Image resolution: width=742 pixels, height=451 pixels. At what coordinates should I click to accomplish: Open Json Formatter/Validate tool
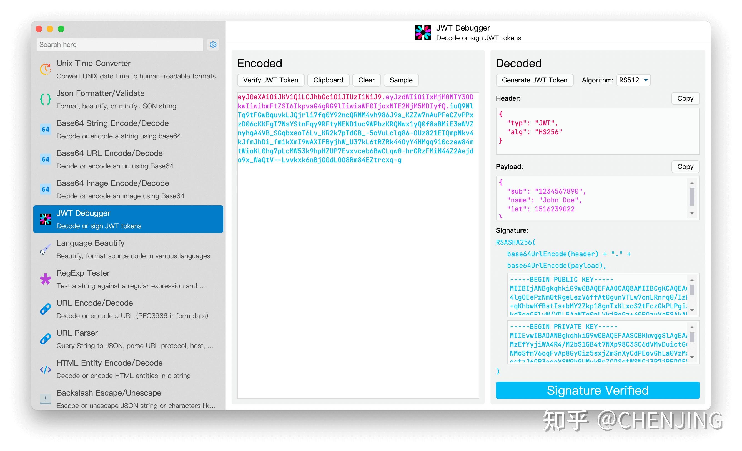pyautogui.click(x=128, y=99)
